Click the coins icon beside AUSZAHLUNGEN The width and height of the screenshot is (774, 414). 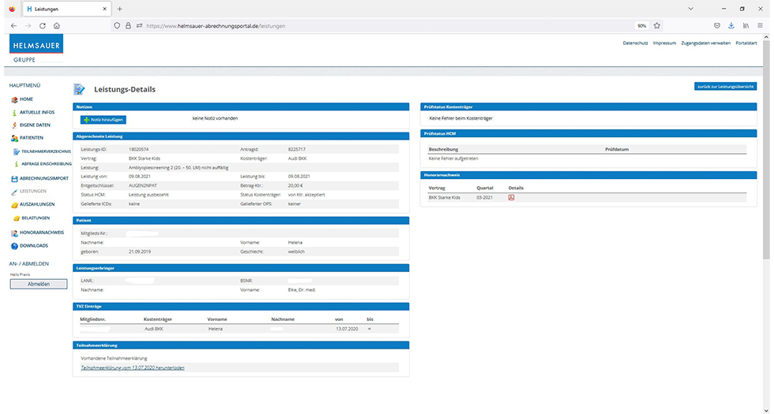pyautogui.click(x=14, y=205)
